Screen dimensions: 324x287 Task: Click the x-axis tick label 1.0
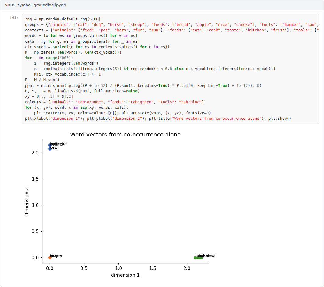[118, 268]
